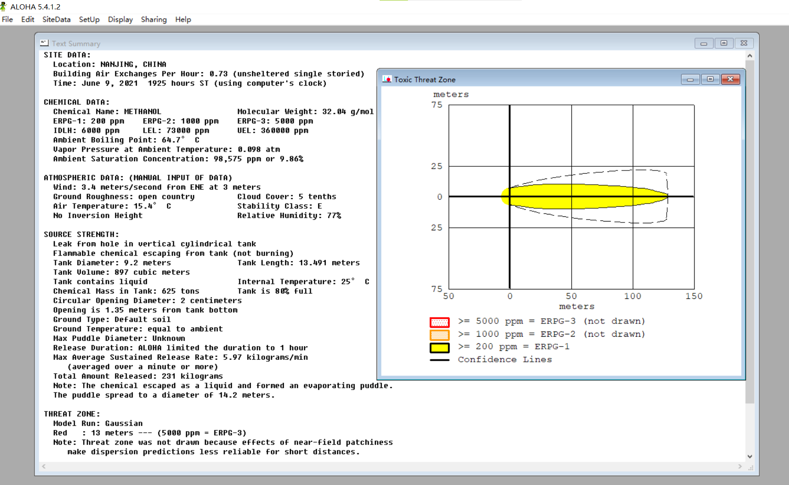Click Cloud Cover: 5 tenths text

click(x=287, y=196)
